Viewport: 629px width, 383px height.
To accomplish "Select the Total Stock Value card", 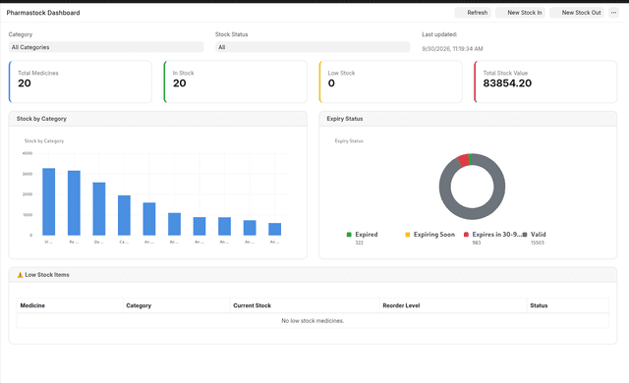I will pyautogui.click(x=545, y=82).
